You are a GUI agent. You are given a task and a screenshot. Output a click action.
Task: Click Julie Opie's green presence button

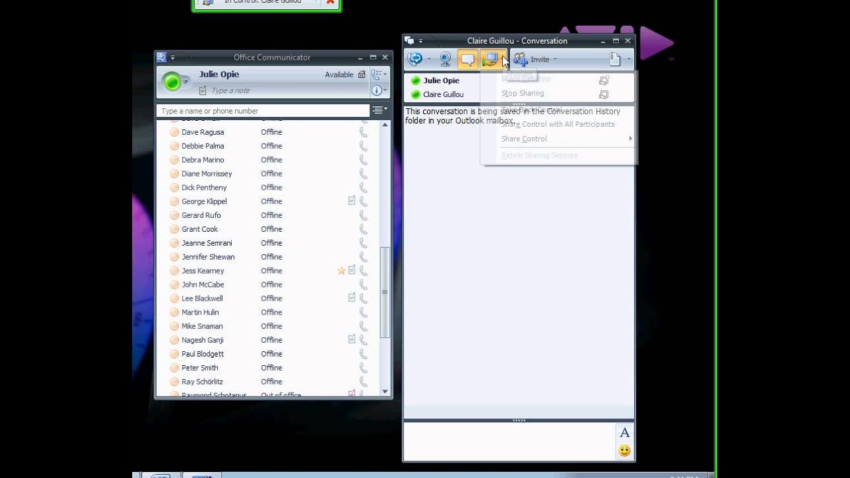tap(172, 82)
